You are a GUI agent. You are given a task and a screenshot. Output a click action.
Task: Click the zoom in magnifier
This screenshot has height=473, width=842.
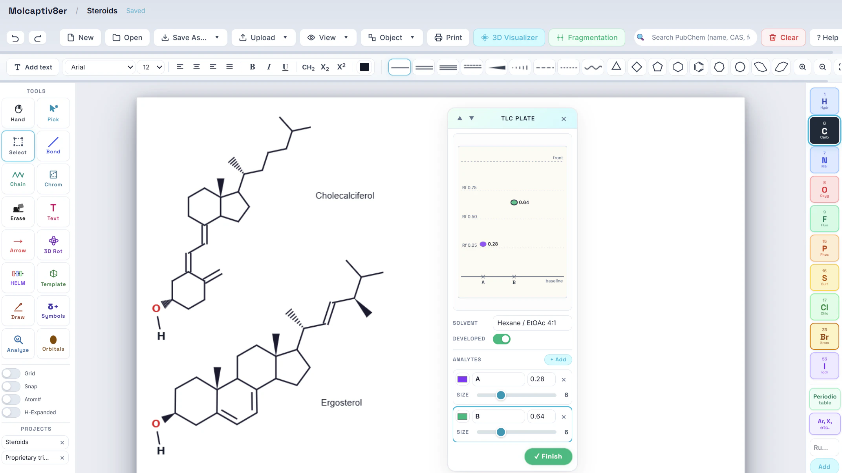(x=802, y=67)
